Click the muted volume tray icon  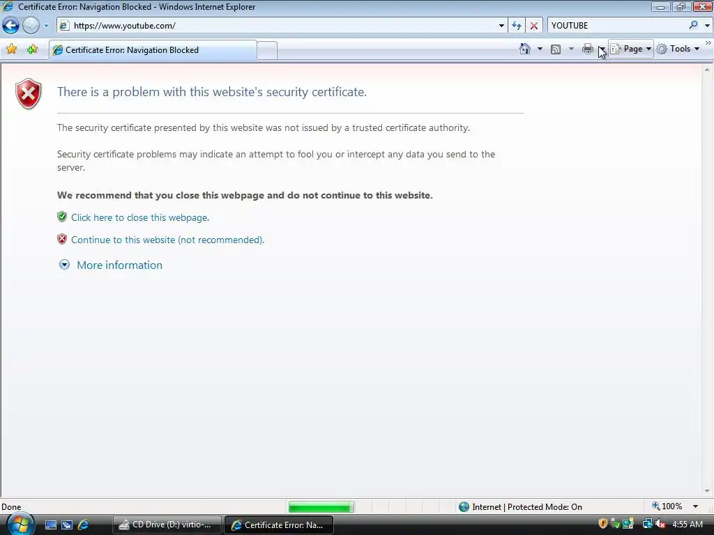(x=660, y=524)
